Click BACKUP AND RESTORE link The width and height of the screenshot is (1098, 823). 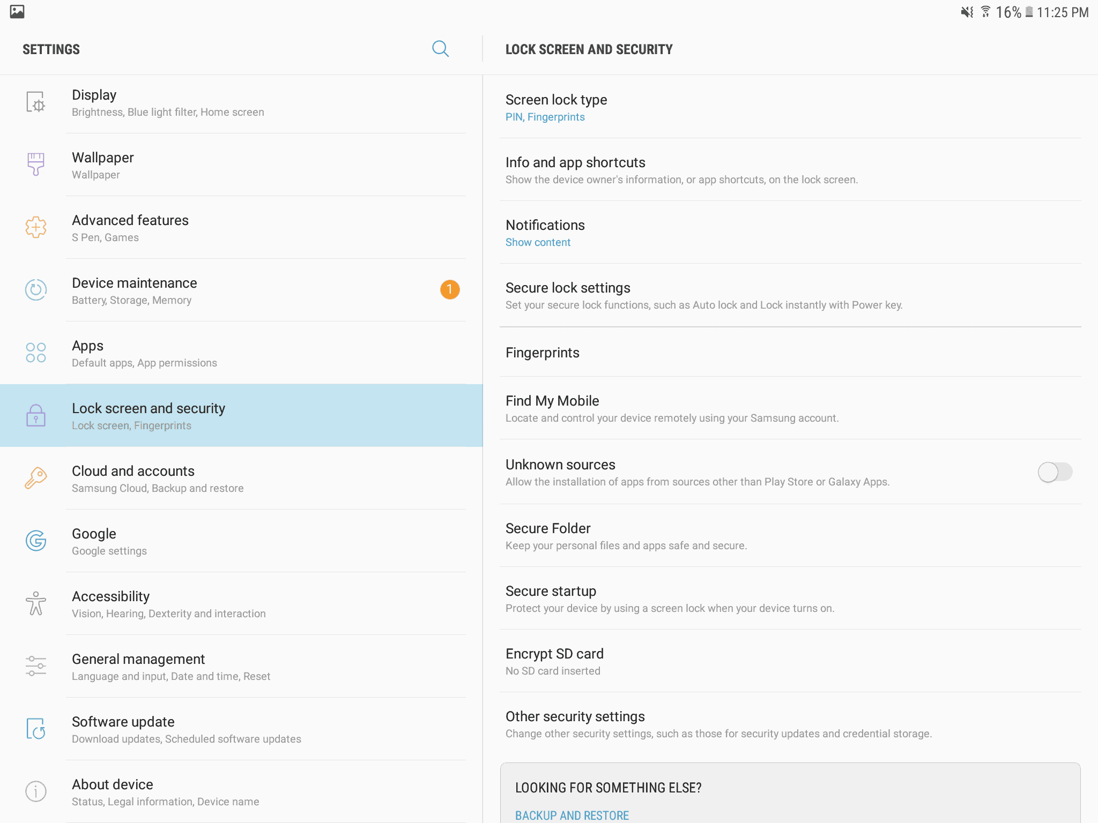tap(572, 814)
